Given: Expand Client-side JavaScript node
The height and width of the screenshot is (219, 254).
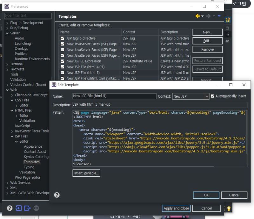Looking at the screenshot, I should click(x=12, y=95).
